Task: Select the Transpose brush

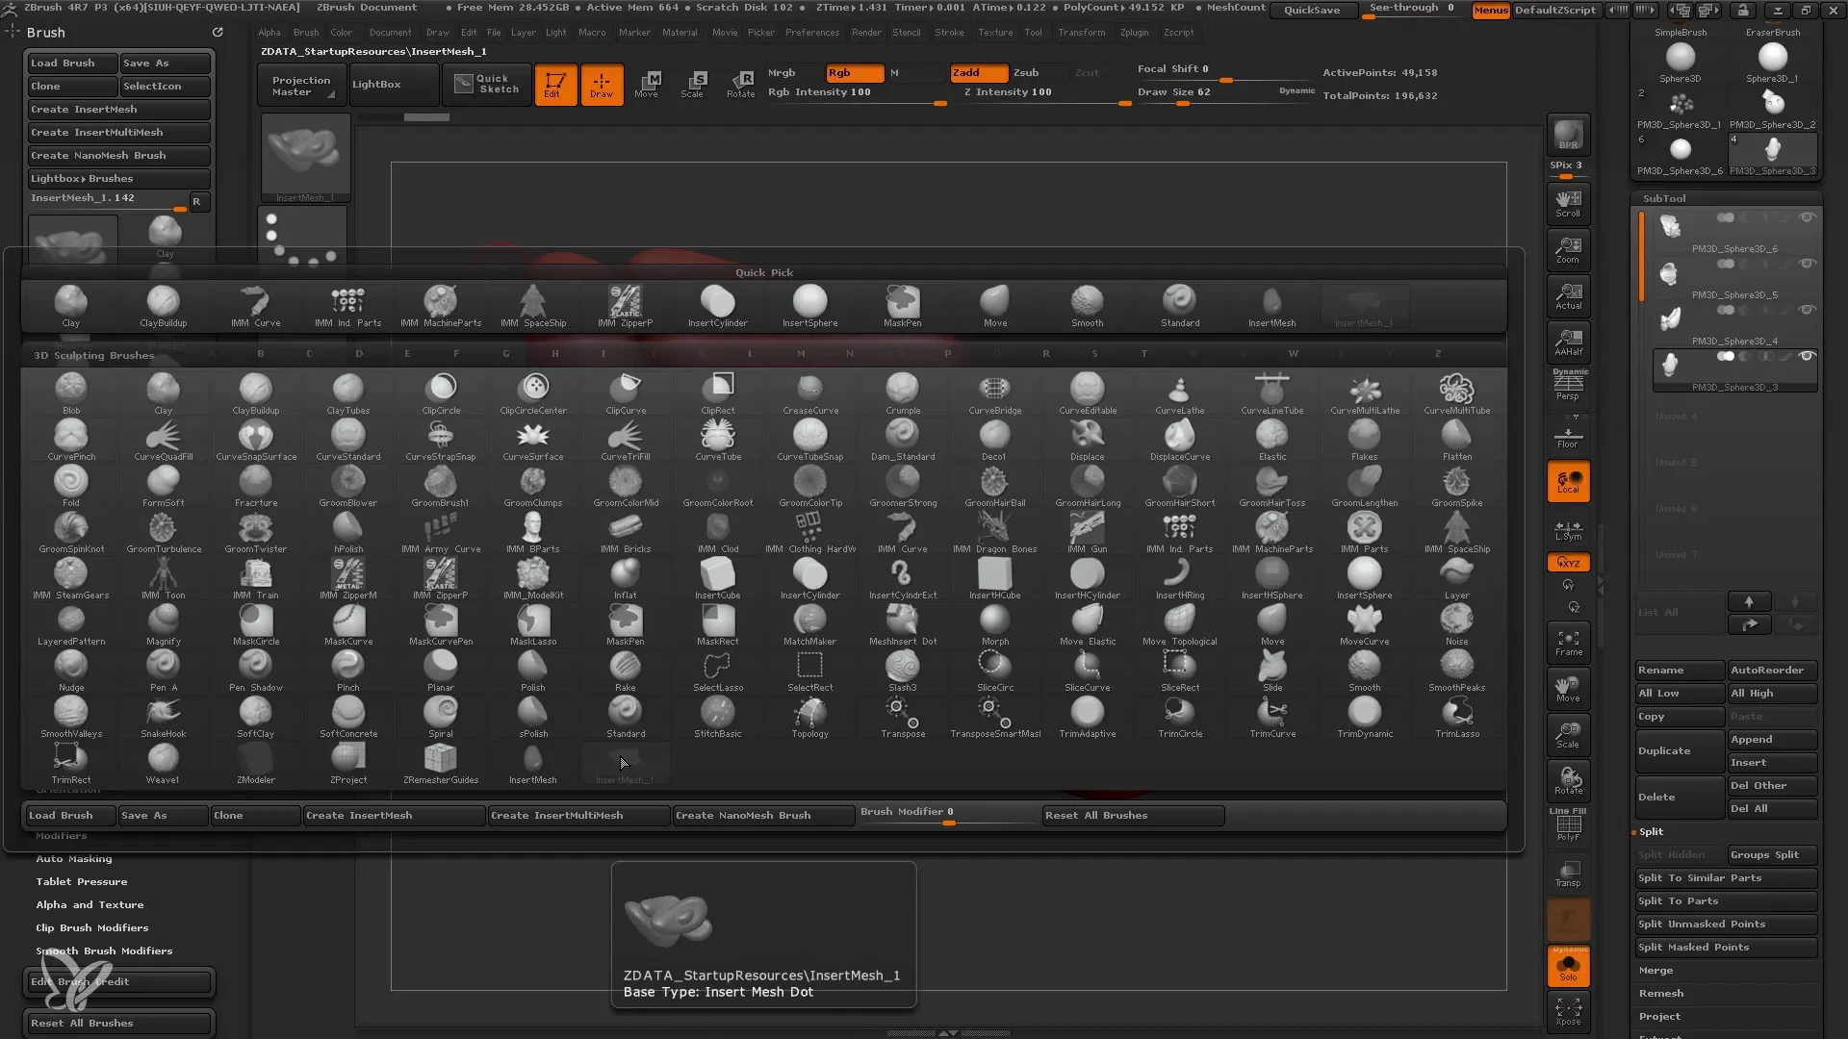Action: [902, 717]
